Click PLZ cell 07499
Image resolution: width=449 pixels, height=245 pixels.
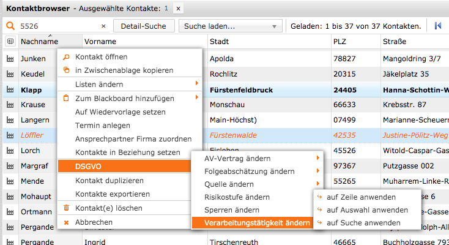coord(344,120)
